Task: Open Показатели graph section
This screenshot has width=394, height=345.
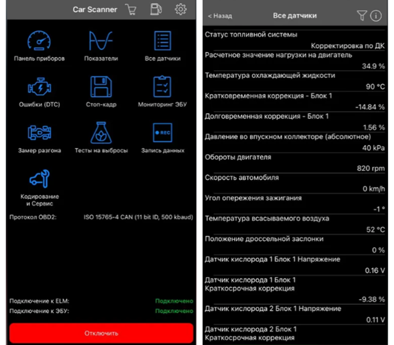Action: [x=101, y=46]
